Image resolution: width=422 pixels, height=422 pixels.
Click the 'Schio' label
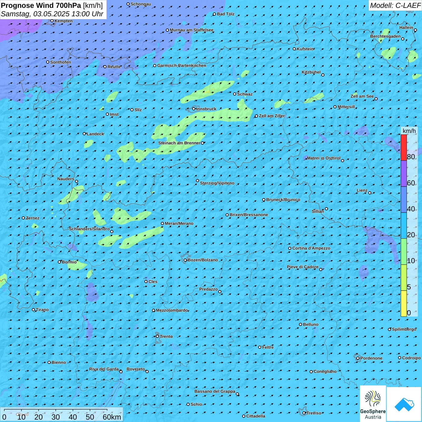[x=196, y=404]
